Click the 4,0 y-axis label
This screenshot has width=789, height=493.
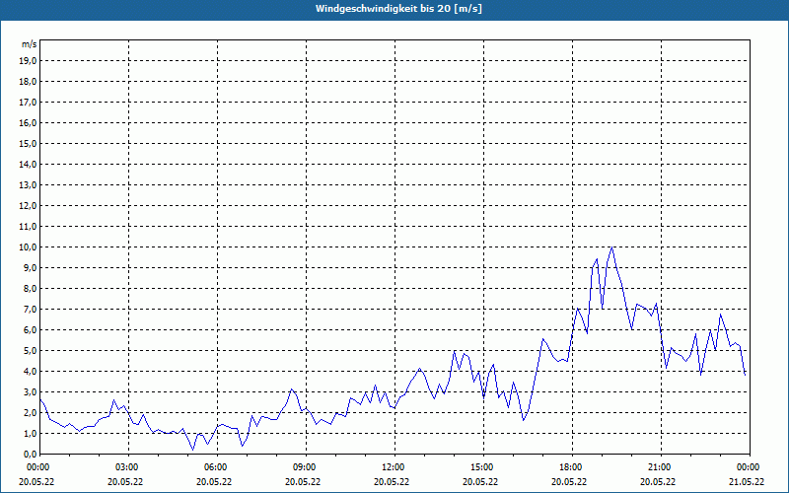pos(30,372)
